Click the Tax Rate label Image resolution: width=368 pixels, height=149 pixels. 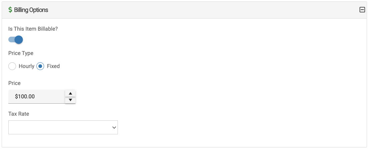[x=19, y=114]
